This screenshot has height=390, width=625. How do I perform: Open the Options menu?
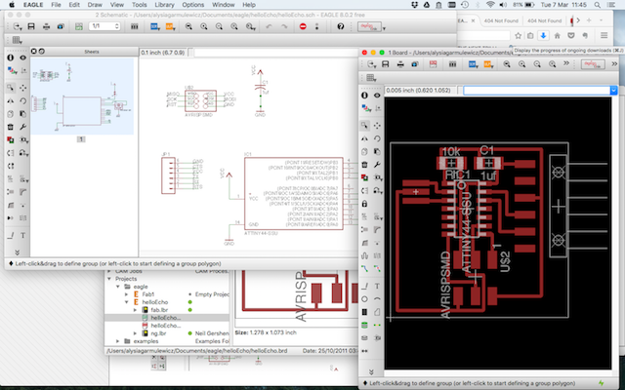(x=193, y=5)
